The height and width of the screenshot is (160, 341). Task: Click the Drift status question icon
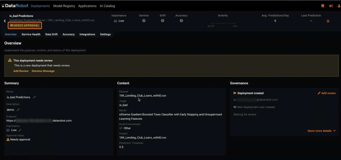point(163,21)
